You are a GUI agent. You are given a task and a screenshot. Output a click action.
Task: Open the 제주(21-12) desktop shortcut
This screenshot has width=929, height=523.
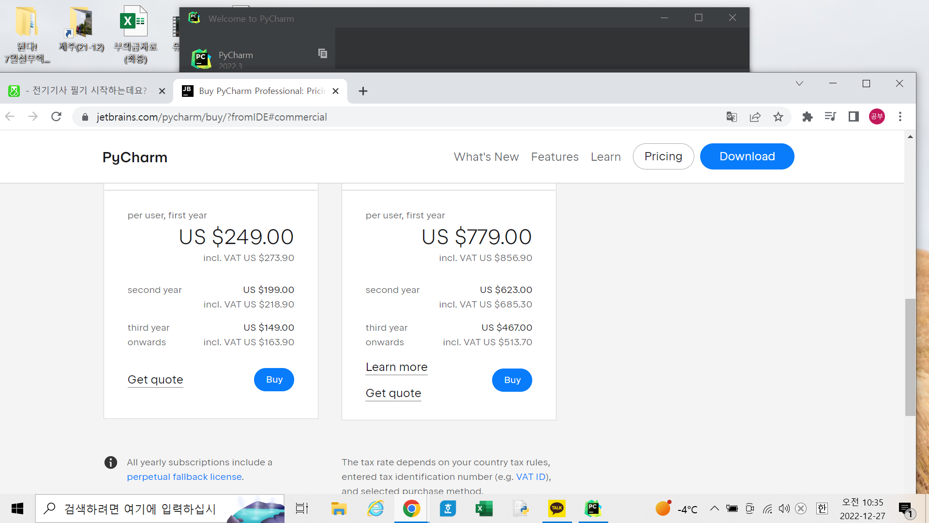tap(81, 29)
